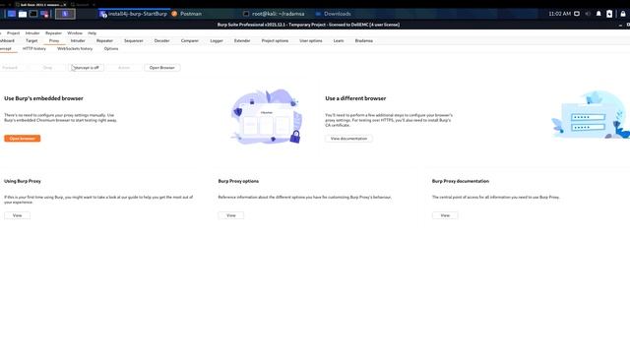Select the Intercept sub-tab

click(6, 48)
